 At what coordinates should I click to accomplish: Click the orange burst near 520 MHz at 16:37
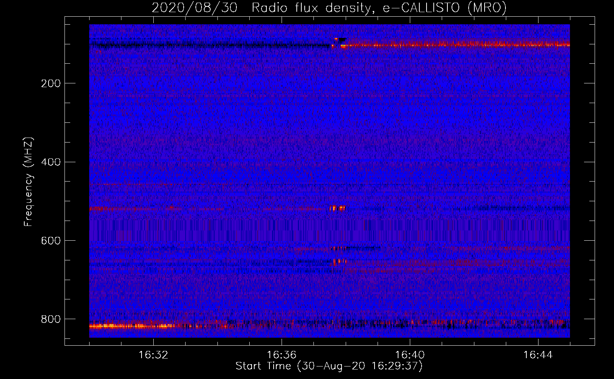(x=338, y=208)
